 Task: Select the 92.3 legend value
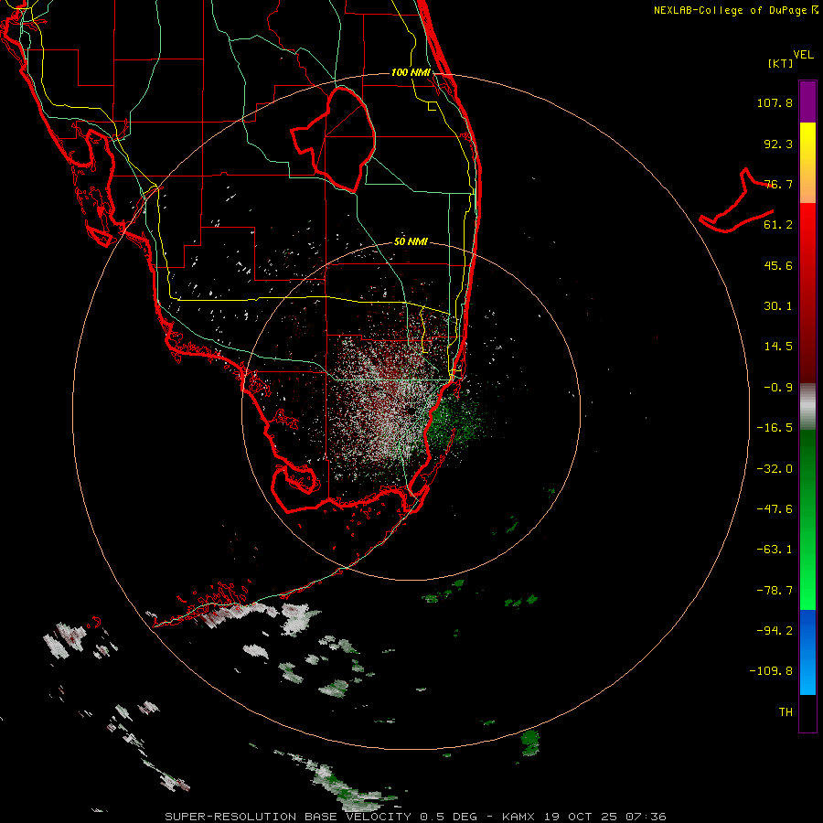pyautogui.click(x=778, y=144)
